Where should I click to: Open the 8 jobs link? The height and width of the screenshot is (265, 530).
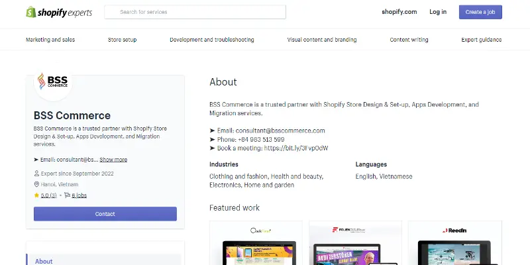79,195
